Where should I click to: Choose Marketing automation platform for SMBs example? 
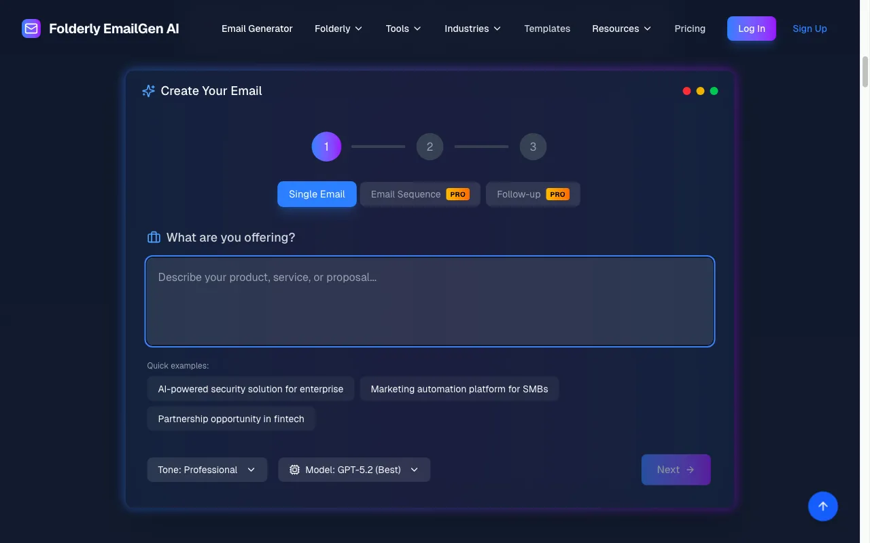click(x=459, y=389)
